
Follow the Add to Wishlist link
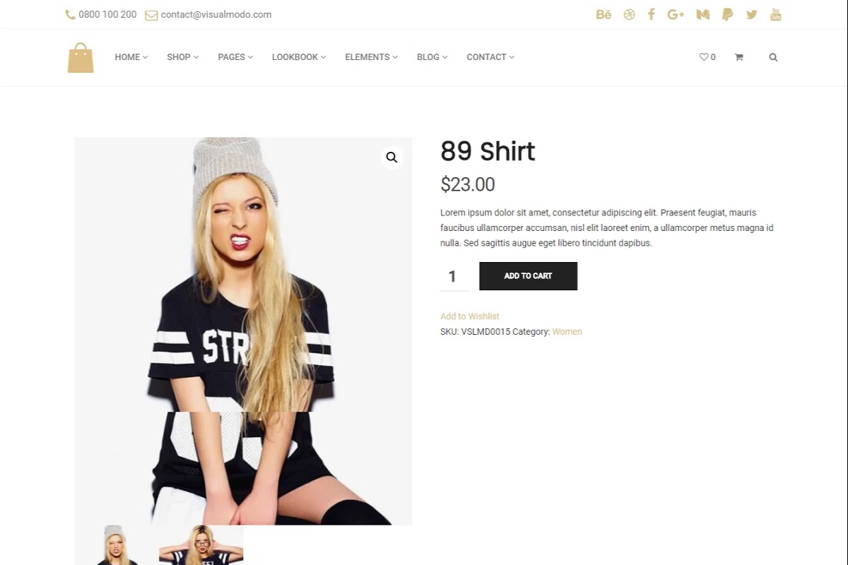[470, 316]
